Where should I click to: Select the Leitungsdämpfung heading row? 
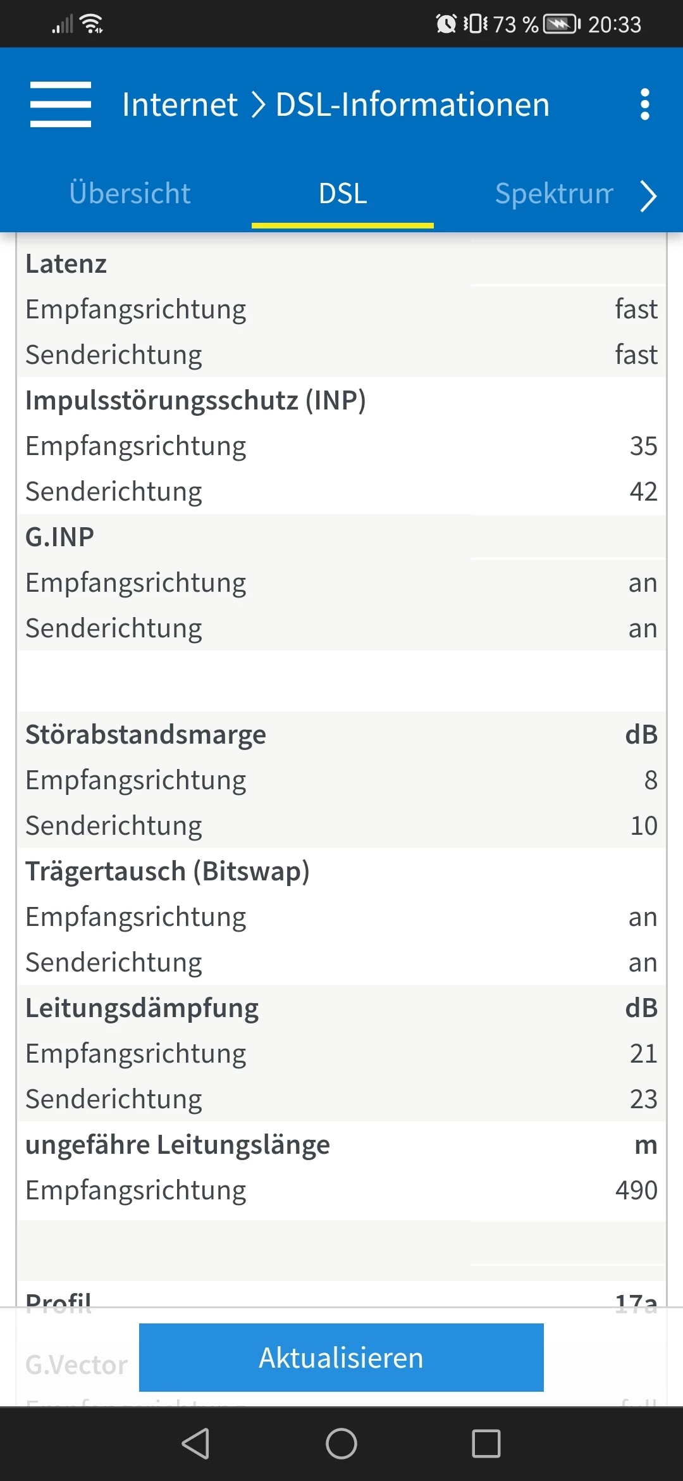click(142, 1008)
